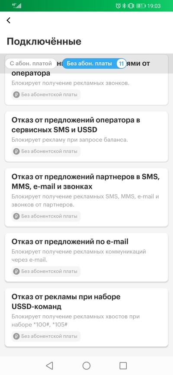Click "Блокирует получение рекламных звонков" description
The image size is (173, 375).
[70, 83]
